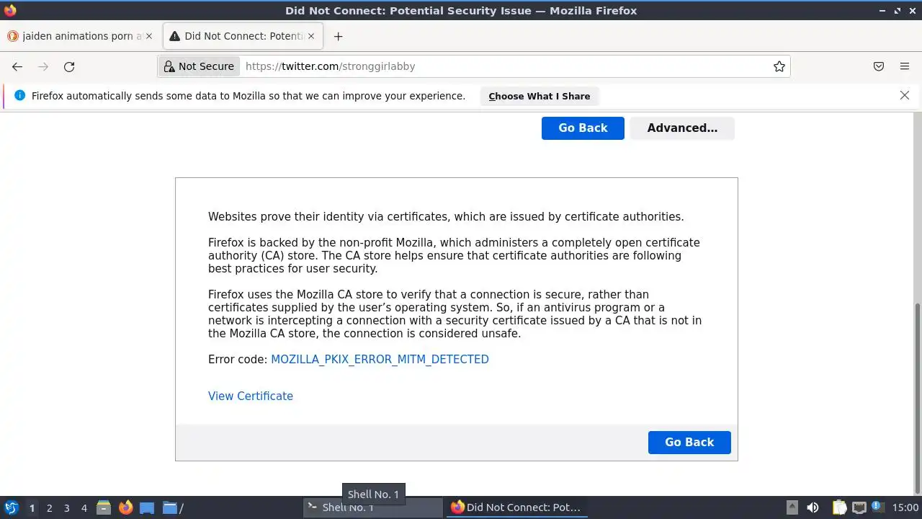This screenshot has width=922, height=519.
Task: Switch to workspace 2 in the panel
Action: (x=49, y=508)
